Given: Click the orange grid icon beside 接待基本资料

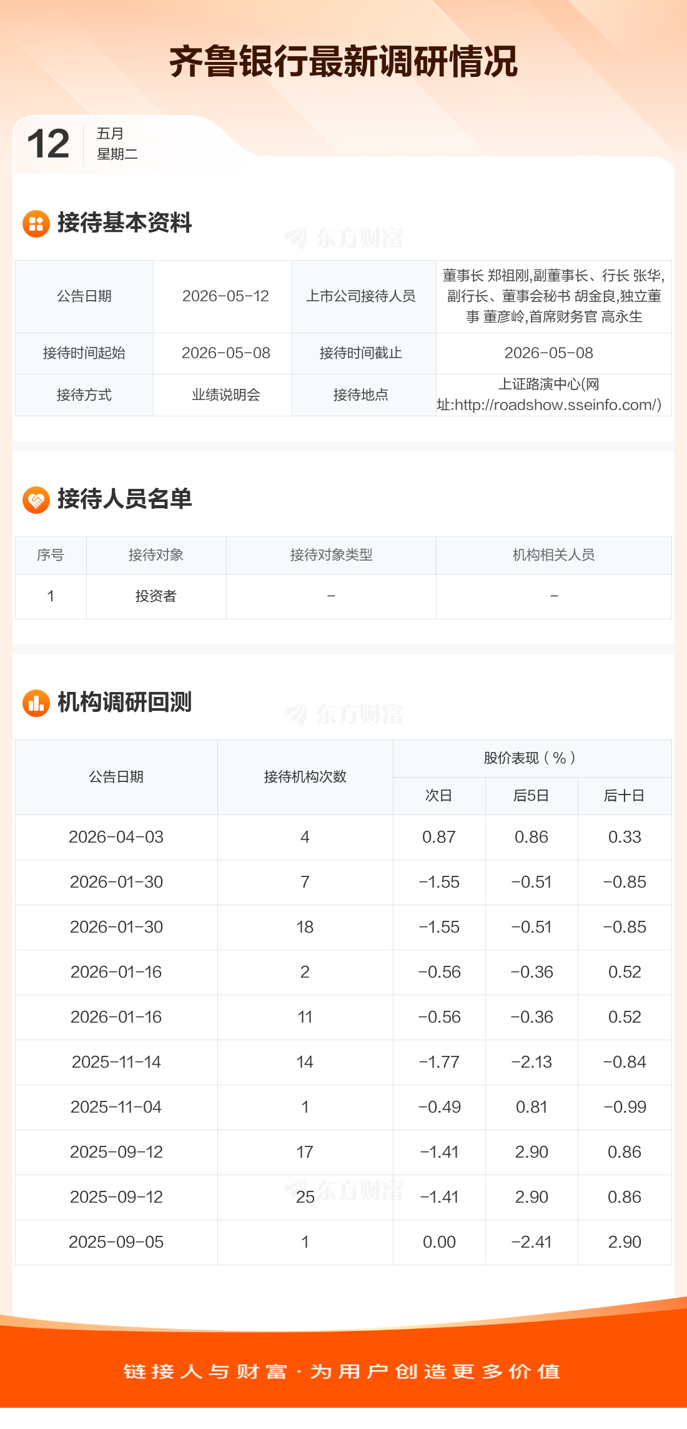Looking at the screenshot, I should [36, 224].
